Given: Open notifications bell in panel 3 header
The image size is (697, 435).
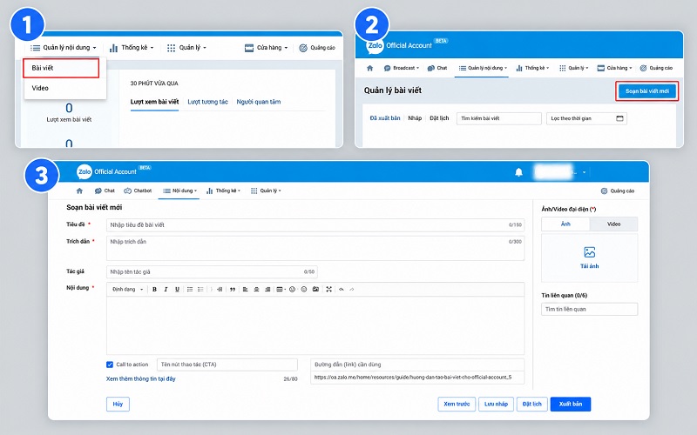Looking at the screenshot, I should pyautogui.click(x=518, y=172).
